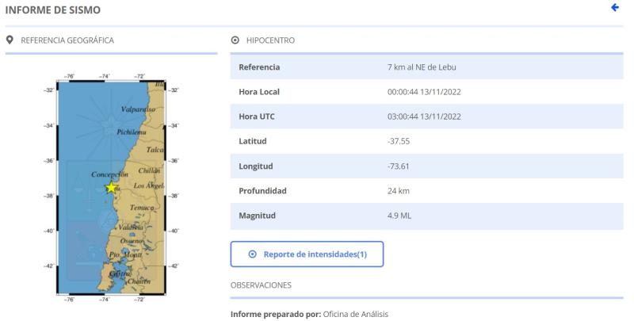The width and height of the screenshot is (634, 321).
Task: Click Talca label on the map
Action: click(x=155, y=150)
